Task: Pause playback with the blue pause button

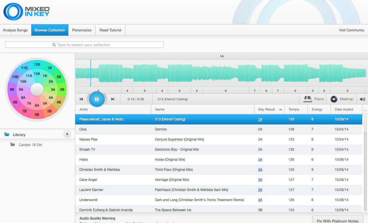Action: (x=97, y=99)
